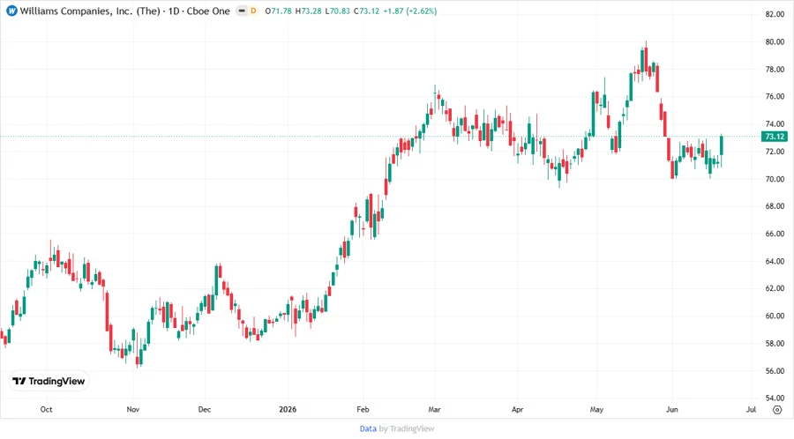Click the 80.00 price axis label
This screenshot has width=794, height=439.
click(775, 42)
